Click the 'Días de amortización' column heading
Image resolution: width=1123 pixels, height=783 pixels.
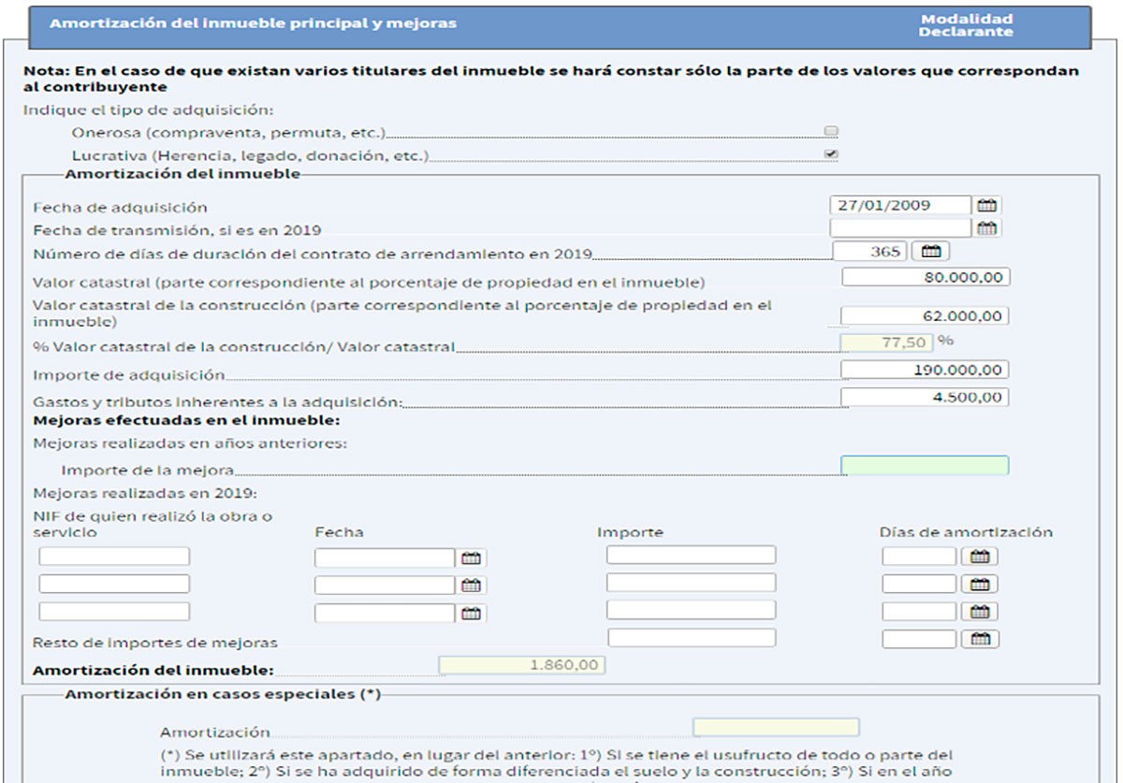[x=966, y=532]
